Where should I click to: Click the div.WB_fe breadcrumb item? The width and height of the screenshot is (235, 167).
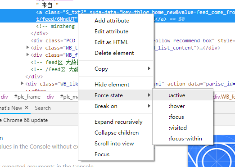[x=224, y=97]
